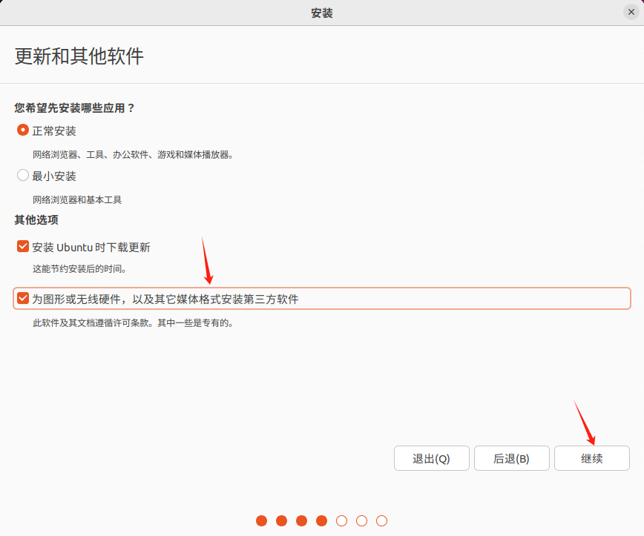Image resolution: width=644 pixels, height=536 pixels.
Task: Select the 最小安装 radio button
Action: (x=23, y=175)
